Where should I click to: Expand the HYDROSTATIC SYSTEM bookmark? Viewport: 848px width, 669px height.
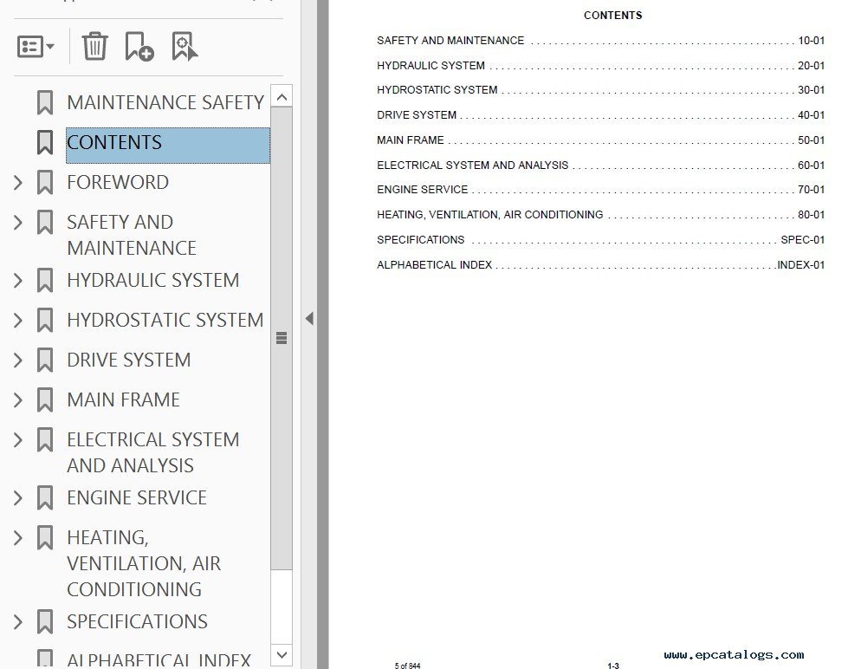17,320
